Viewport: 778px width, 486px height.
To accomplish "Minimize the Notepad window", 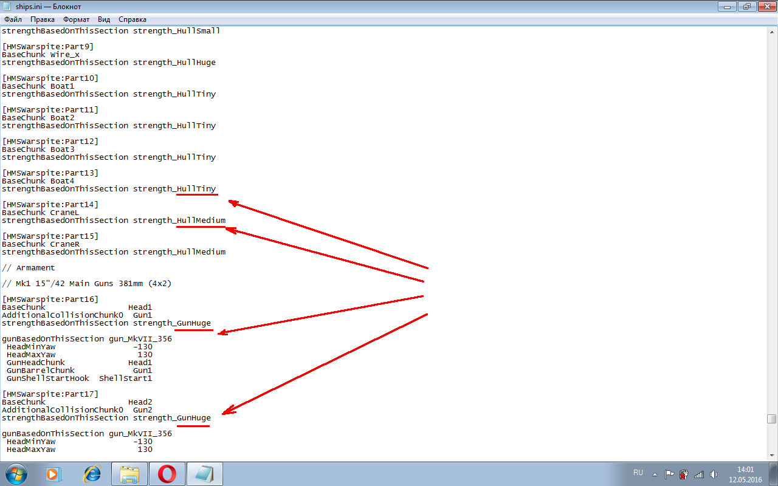I will pyautogui.click(x=726, y=7).
